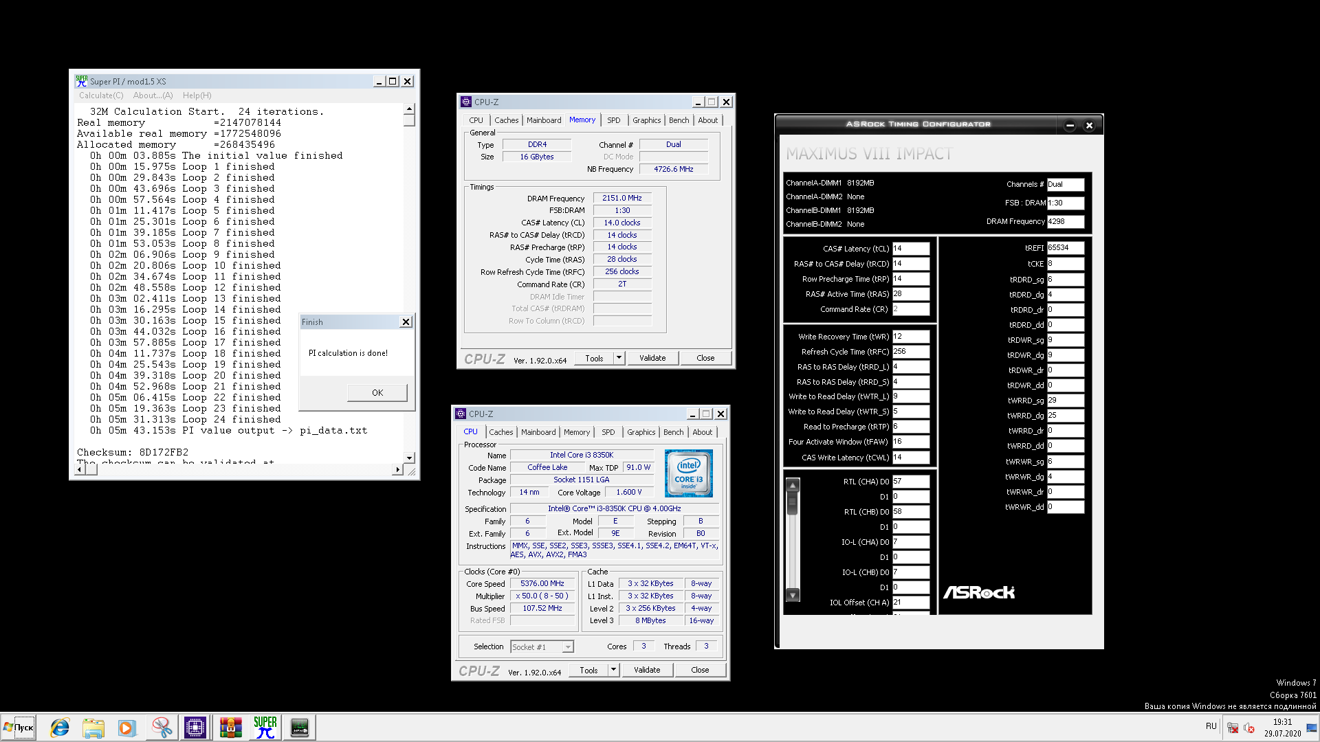Click Close button in CPU-Z CPU window

pos(700,670)
